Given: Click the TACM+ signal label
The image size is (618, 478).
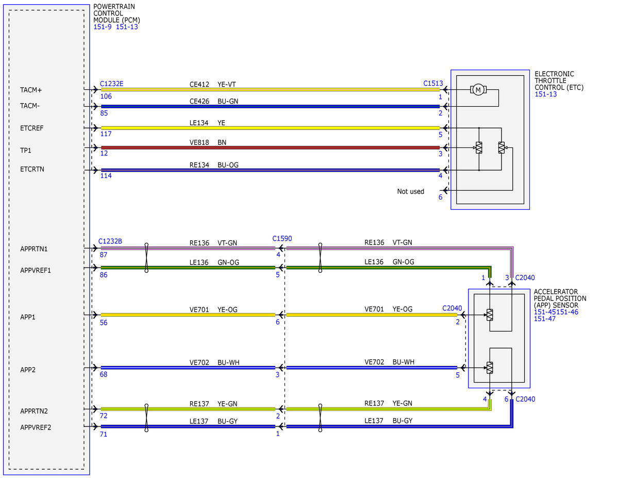Looking at the screenshot, I should [31, 90].
